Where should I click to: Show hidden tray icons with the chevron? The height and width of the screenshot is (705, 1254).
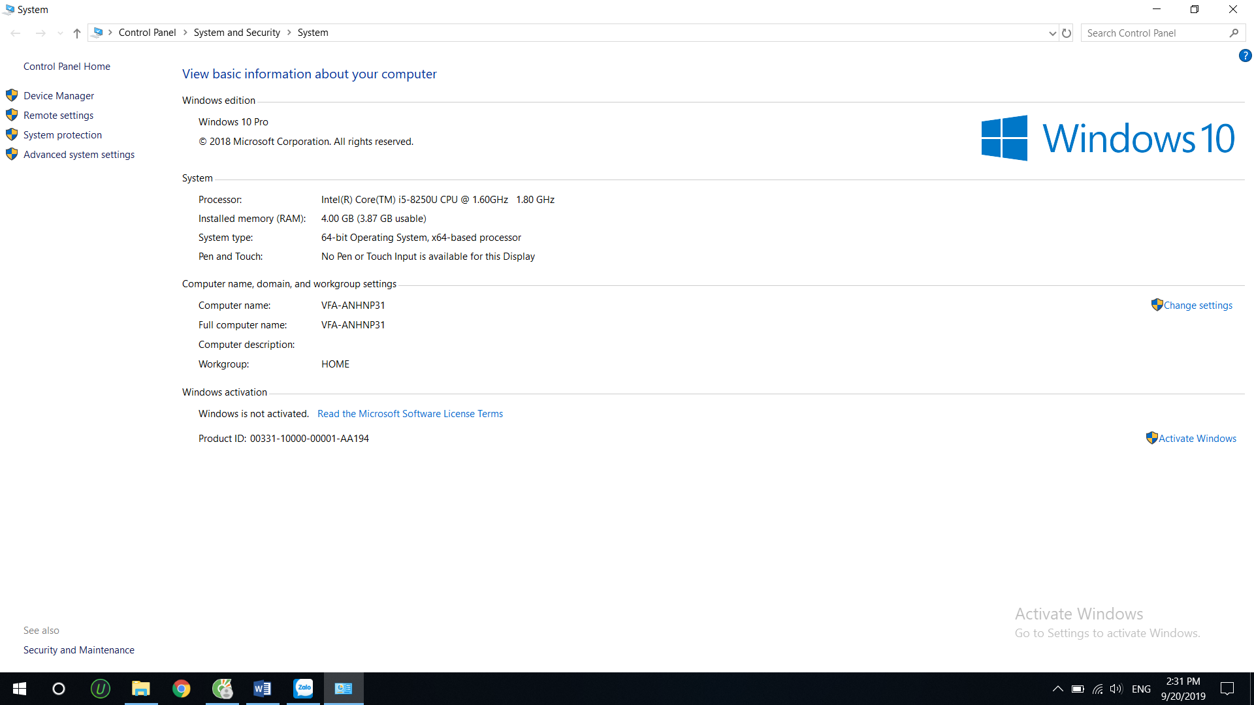coord(1057,689)
